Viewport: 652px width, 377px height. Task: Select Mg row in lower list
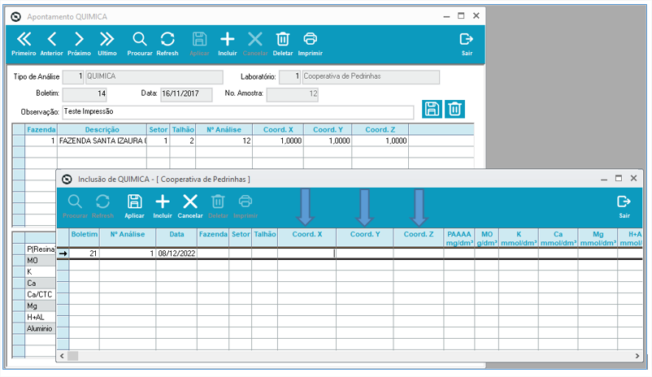point(41,306)
